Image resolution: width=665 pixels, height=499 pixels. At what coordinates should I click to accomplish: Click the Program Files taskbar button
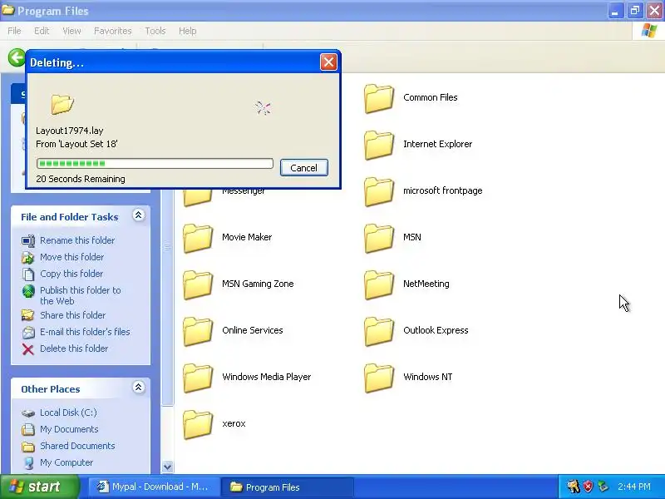tap(287, 487)
